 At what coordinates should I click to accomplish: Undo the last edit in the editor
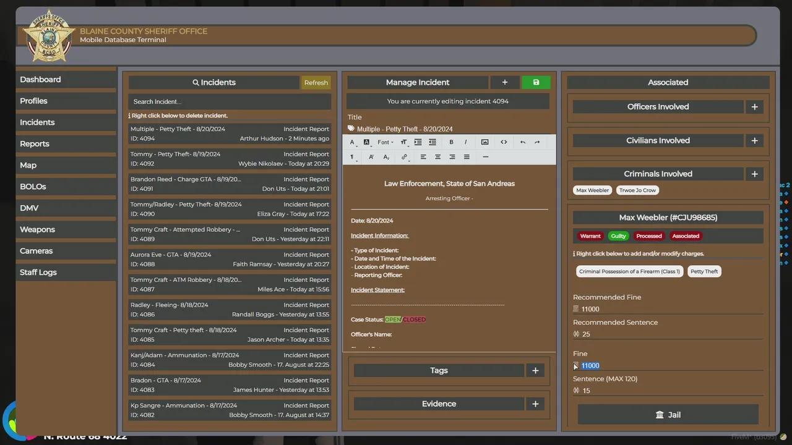pos(523,142)
